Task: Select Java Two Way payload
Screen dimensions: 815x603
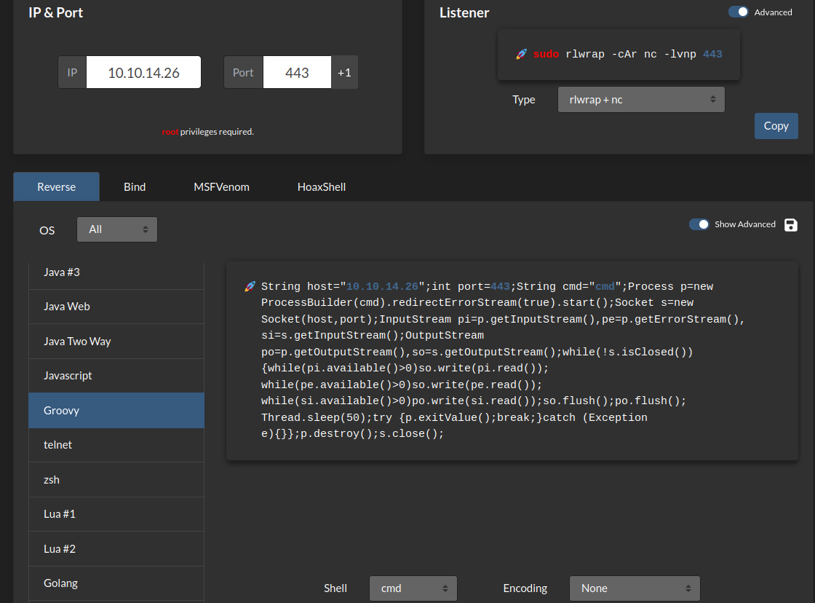Action: click(x=116, y=342)
